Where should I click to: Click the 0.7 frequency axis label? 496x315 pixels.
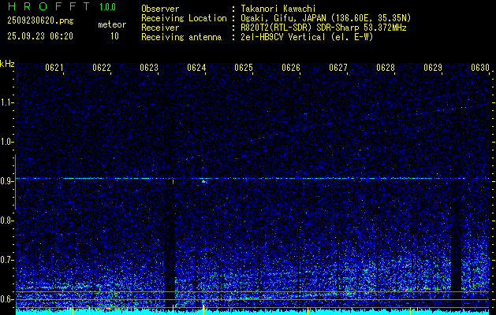click(7, 260)
